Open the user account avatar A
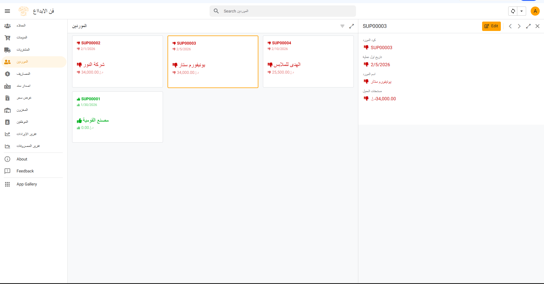Image resolution: width=544 pixels, height=284 pixels. tap(535, 11)
